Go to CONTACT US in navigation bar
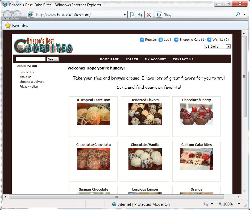250x210 pixels. pos(183,59)
